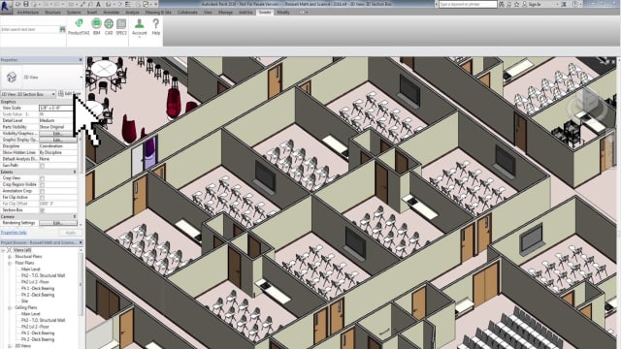Uncheck the Section Box checkbox
Viewport: 621px width, 349px height.
[x=42, y=210]
